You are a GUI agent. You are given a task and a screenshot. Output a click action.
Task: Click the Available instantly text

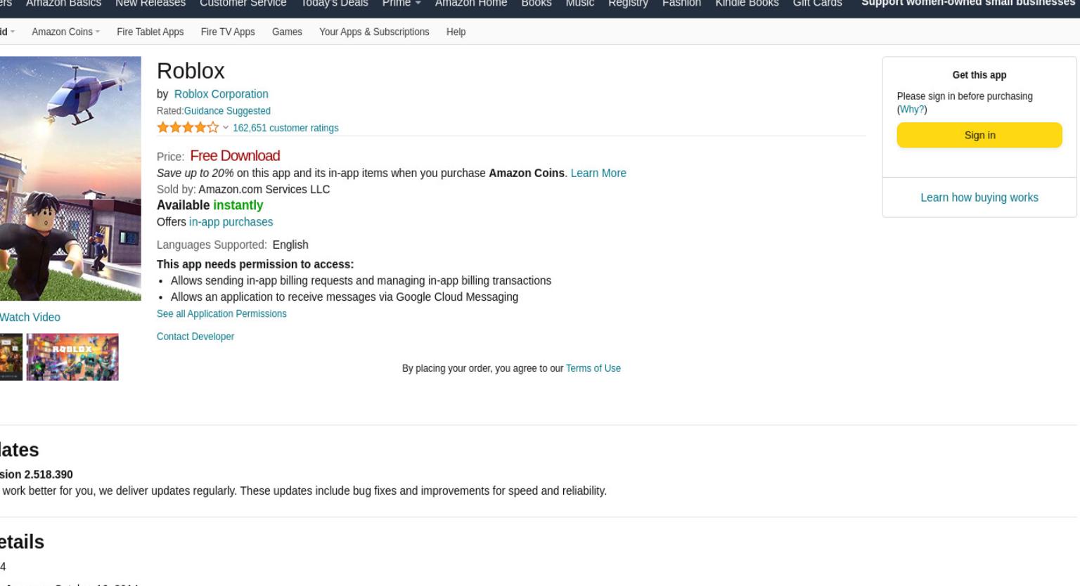coord(210,205)
